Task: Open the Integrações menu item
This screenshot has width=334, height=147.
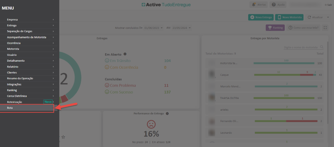Action: (29, 84)
